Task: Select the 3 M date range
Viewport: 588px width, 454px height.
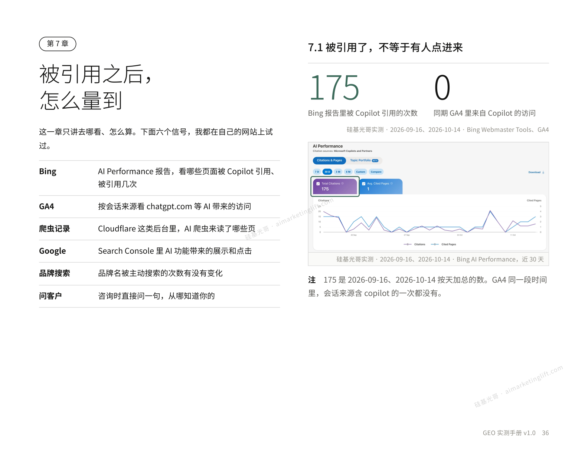Action: [338, 172]
